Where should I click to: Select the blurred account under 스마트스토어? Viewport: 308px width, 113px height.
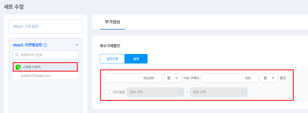pyautogui.click(x=36, y=75)
